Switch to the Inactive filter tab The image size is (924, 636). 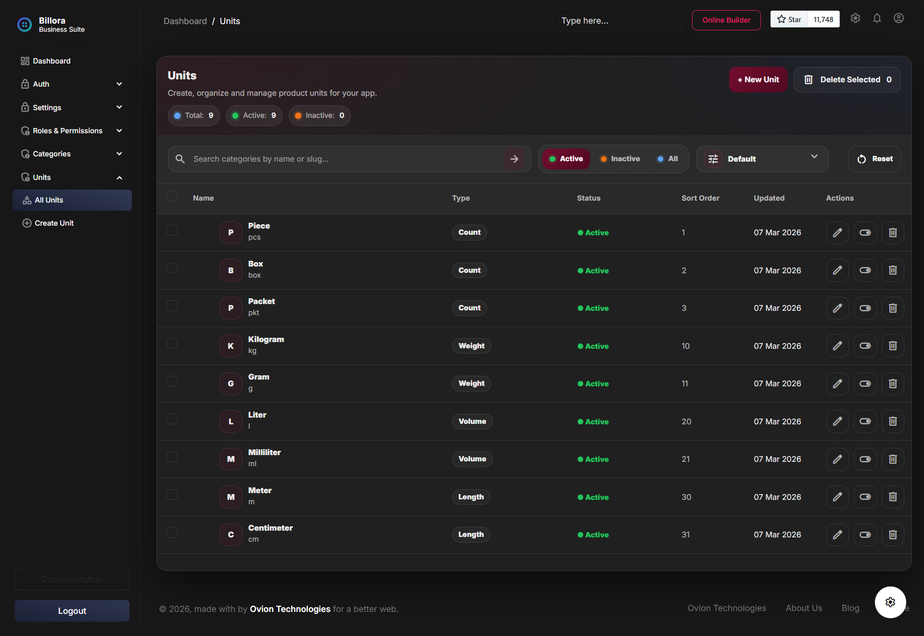[620, 159]
